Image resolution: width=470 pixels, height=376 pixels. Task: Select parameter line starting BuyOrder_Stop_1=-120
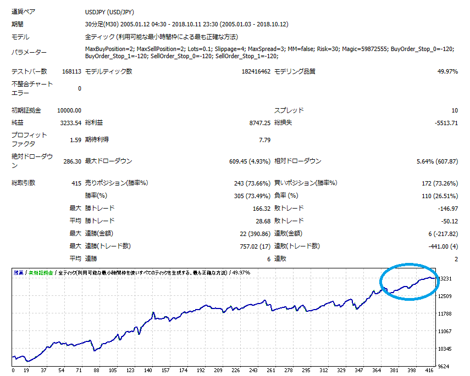click(x=181, y=57)
